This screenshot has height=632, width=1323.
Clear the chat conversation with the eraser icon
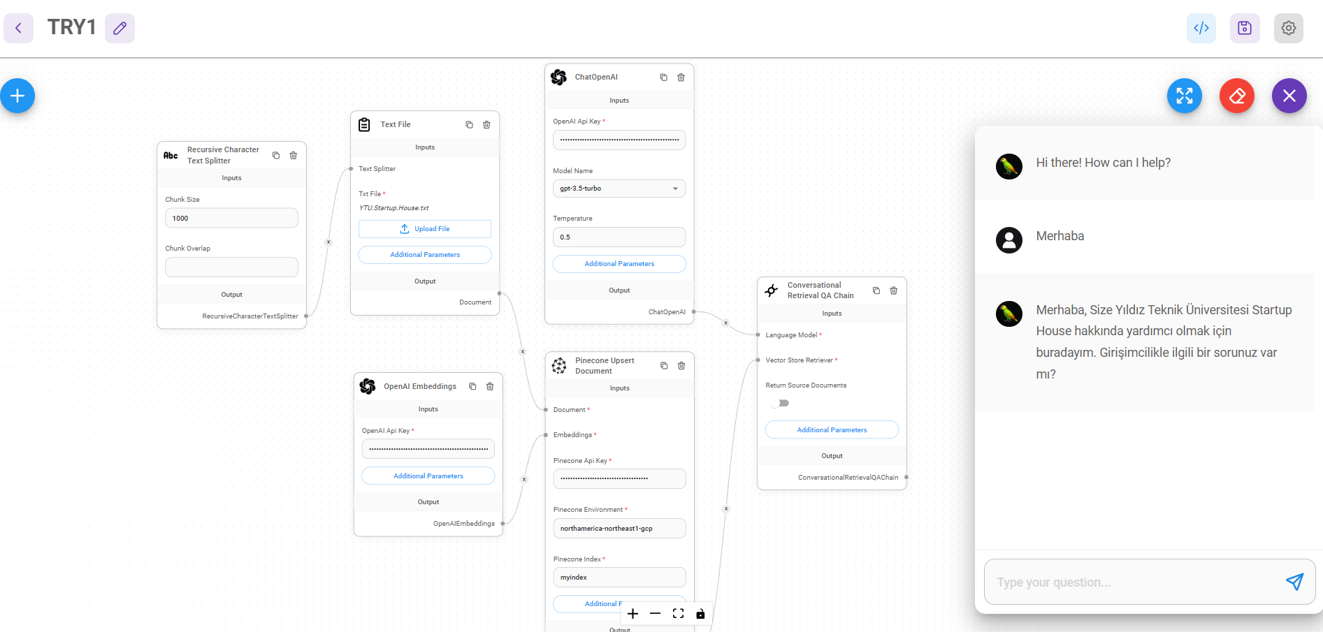1236,96
